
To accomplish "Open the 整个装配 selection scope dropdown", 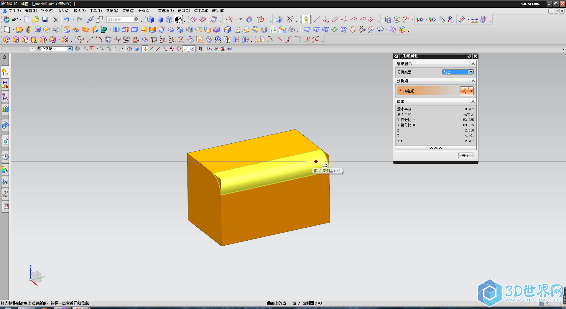I will [55, 49].
